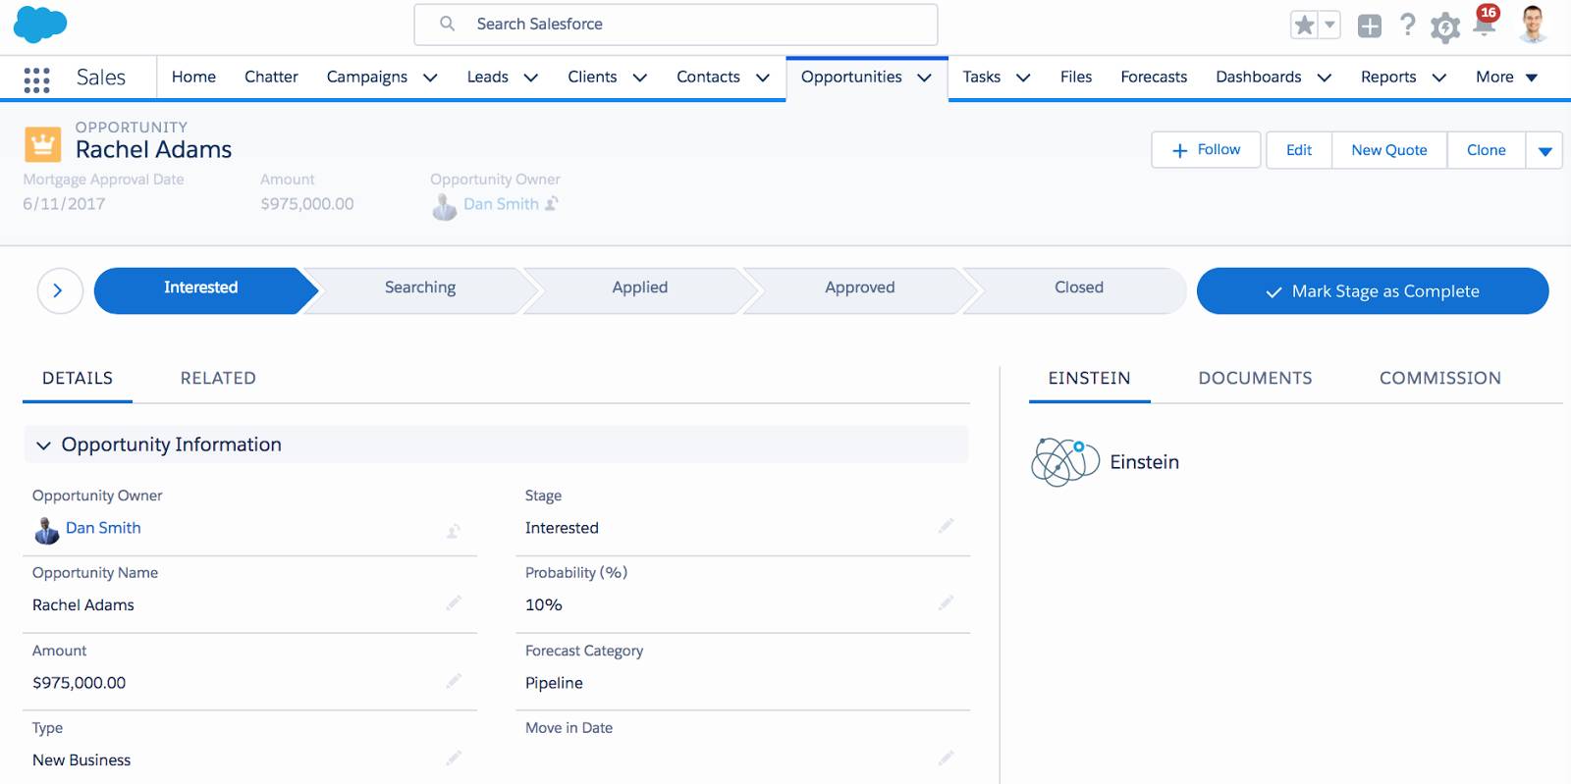The width and height of the screenshot is (1571, 784).
Task: Open Campaigns tab dropdown chevron
Action: 430,78
